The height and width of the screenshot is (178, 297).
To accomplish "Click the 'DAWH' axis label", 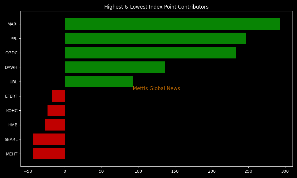I will pos(11,68).
